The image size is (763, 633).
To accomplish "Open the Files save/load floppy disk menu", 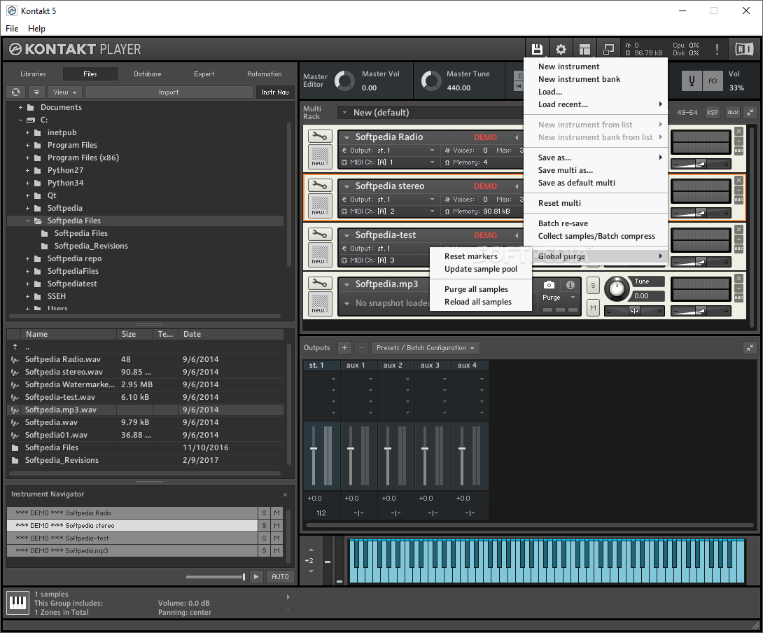I will pos(537,49).
